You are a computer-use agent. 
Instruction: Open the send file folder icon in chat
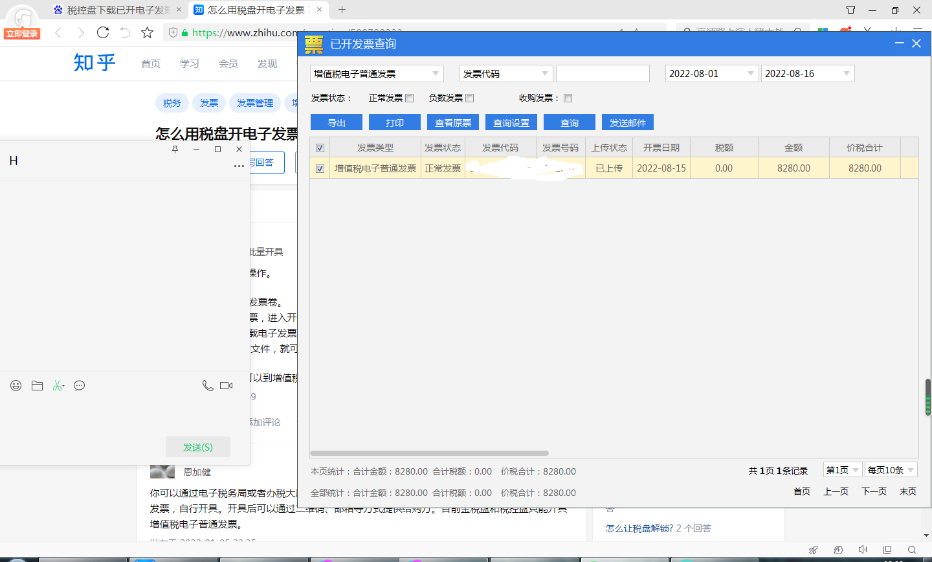point(38,386)
